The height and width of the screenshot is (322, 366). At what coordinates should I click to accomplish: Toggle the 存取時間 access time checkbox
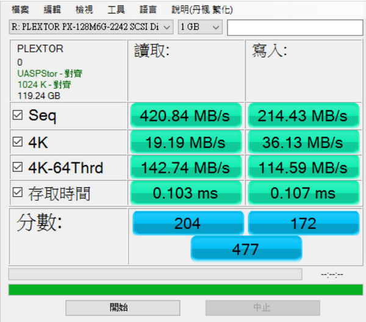point(18,192)
